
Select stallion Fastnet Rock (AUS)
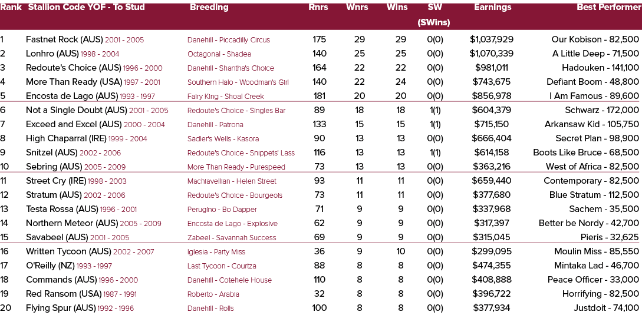tap(65, 39)
